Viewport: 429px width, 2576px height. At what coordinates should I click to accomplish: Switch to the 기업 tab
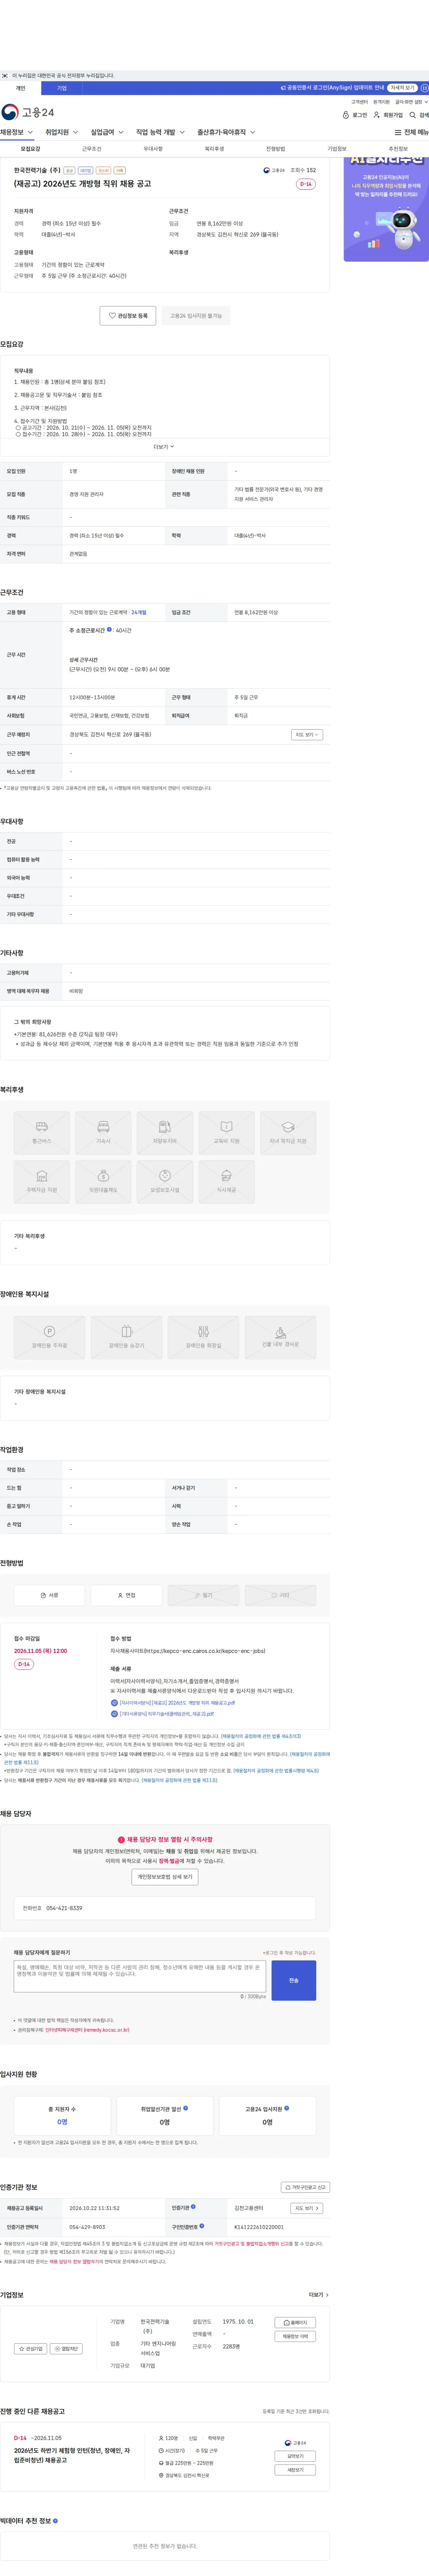point(62,88)
